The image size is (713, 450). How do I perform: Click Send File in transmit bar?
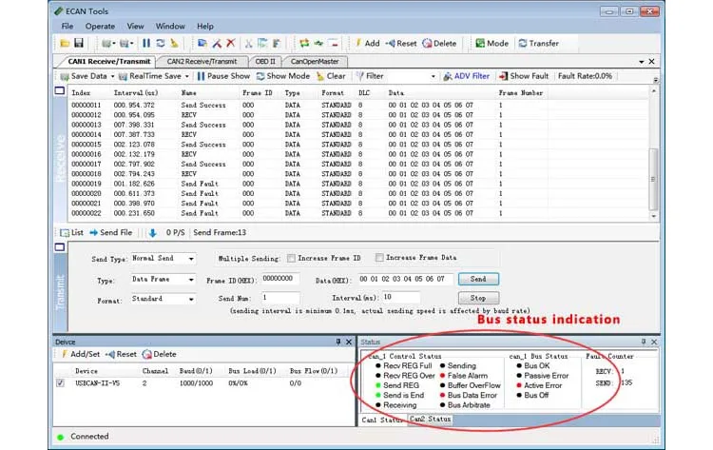(95, 232)
